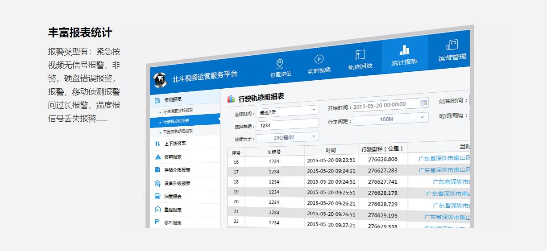Image resolution: width=547 pixels, height=251 pixels.
Task: Click the mileage cell 276629.195
Action: click(383, 215)
